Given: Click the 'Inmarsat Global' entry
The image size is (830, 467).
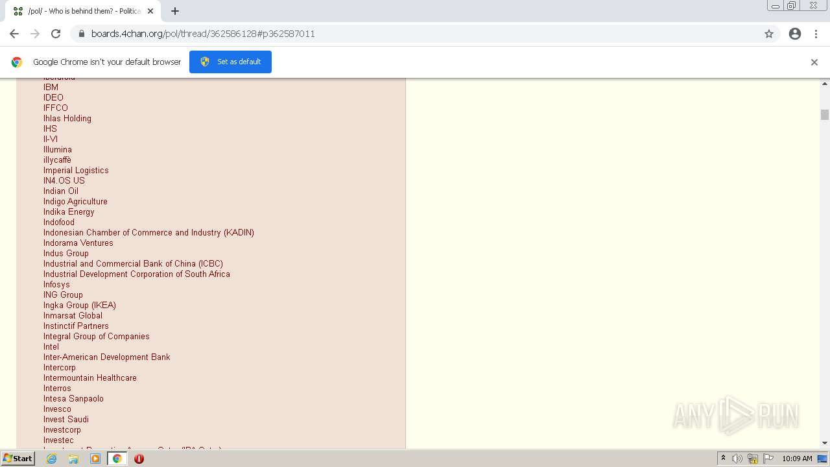Looking at the screenshot, I should click(x=73, y=315).
